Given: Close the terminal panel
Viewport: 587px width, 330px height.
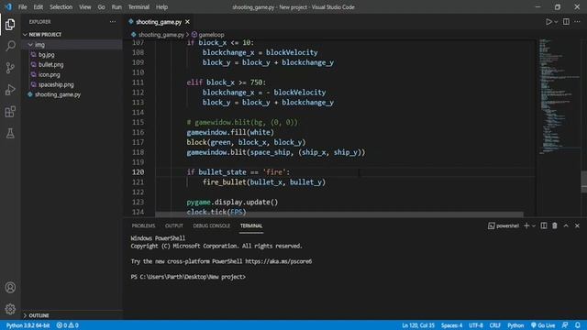Looking at the screenshot, I should [x=577, y=225].
